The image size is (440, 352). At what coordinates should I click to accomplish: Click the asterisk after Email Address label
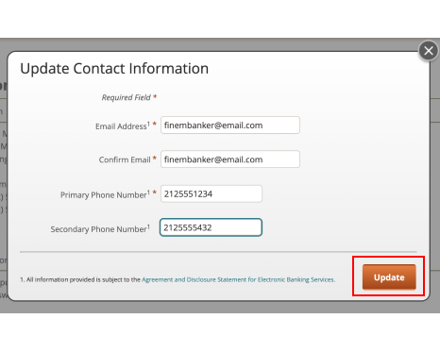coord(155,124)
